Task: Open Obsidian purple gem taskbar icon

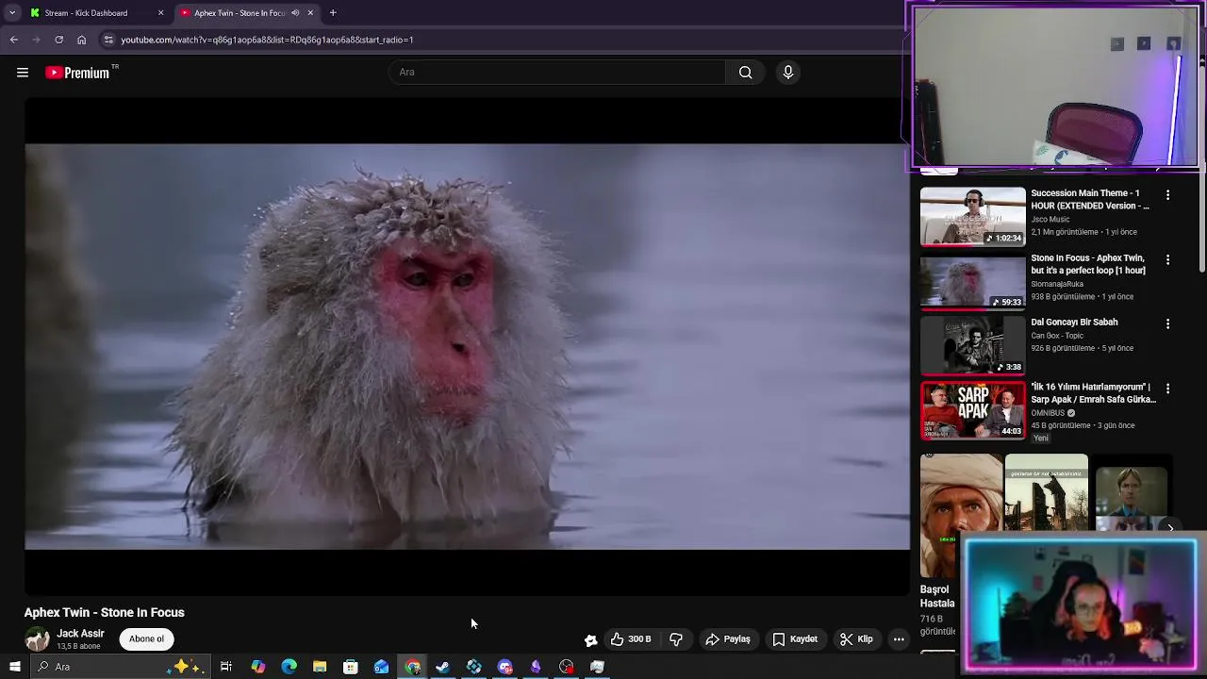Action: point(536,667)
